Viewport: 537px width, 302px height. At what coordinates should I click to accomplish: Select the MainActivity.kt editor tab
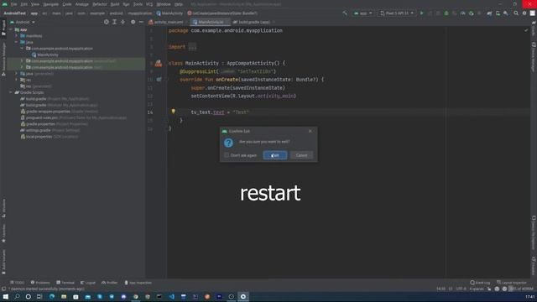pyautogui.click(x=210, y=22)
